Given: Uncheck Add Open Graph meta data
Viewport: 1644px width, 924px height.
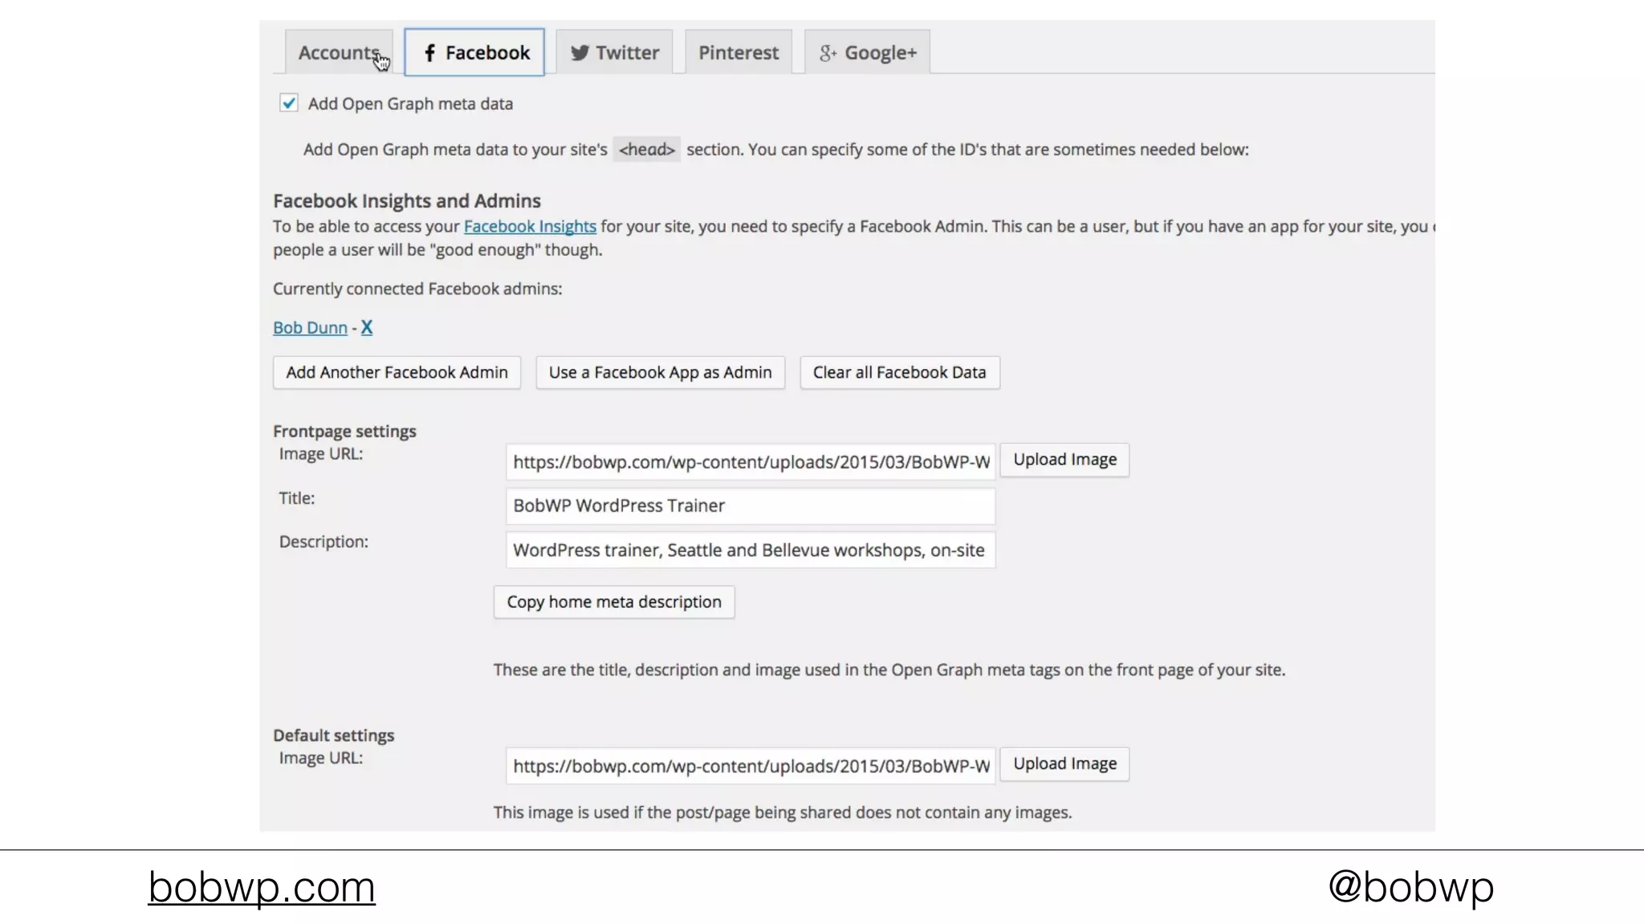Looking at the screenshot, I should tap(289, 103).
